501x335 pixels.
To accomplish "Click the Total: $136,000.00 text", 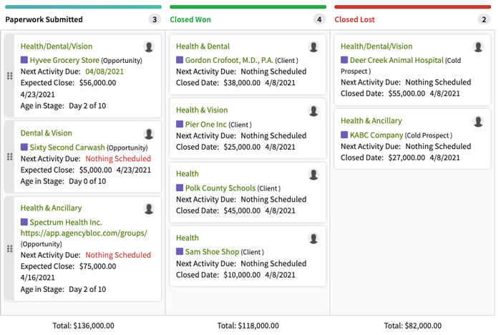I will (84, 326).
